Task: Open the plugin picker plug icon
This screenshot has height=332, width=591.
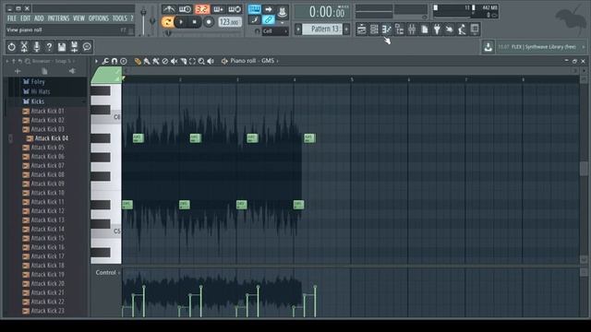Action: (437, 29)
